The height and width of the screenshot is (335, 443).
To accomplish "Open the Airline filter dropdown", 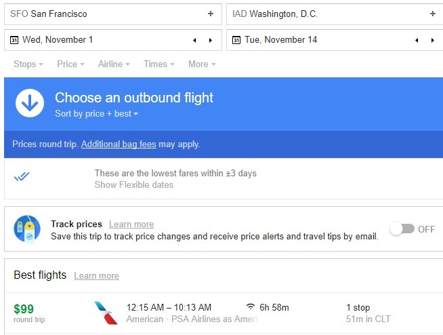I will [x=114, y=64].
